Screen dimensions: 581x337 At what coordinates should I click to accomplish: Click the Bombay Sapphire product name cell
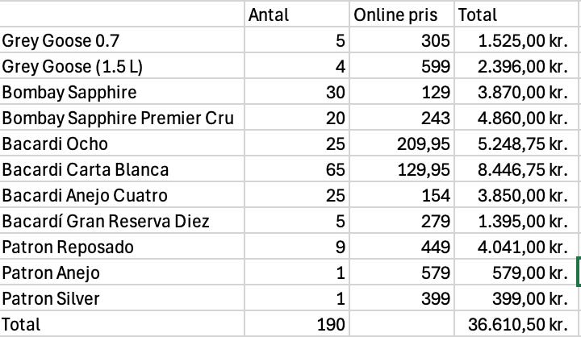point(121,92)
